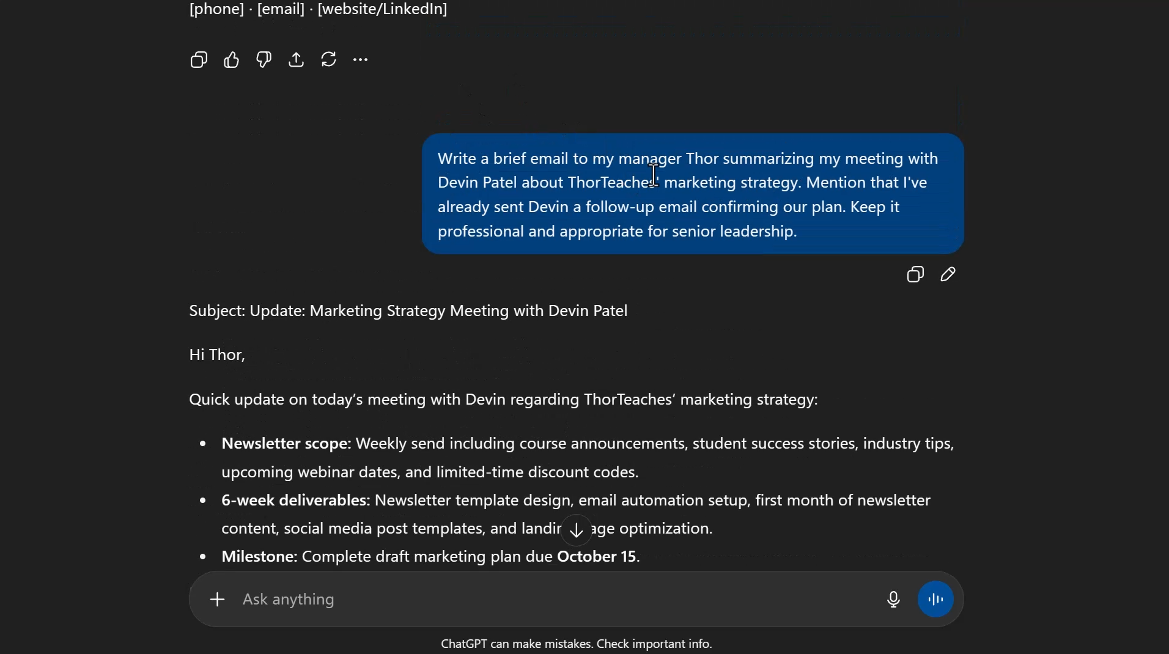This screenshot has width=1169, height=654.
Task: Click the Ask anything input field
Action: (550, 600)
